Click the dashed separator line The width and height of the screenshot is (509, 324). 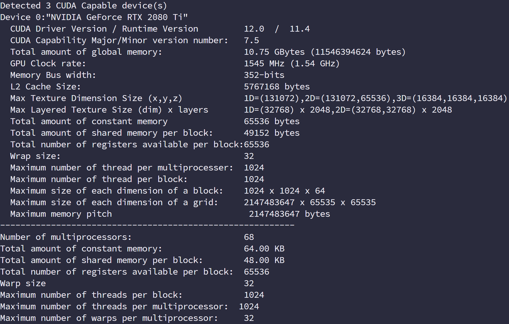(x=147, y=225)
